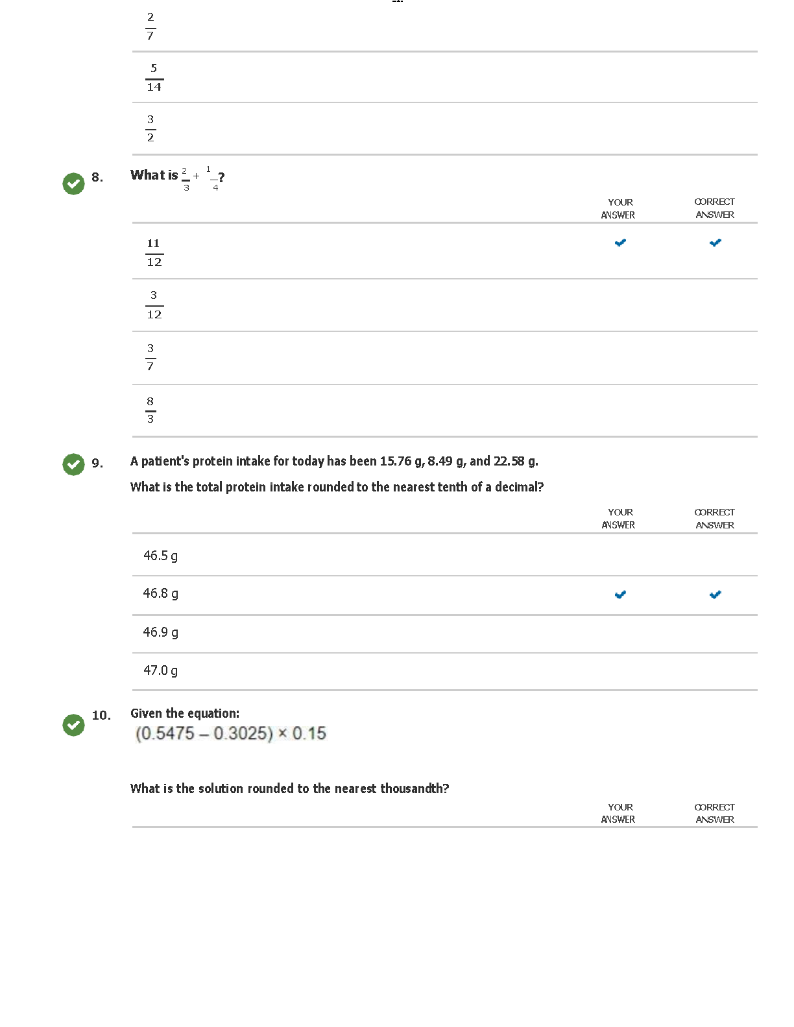Viewport: 794px width, 1027px height.
Task: Click green check icon beside question 10
Action: (x=73, y=725)
